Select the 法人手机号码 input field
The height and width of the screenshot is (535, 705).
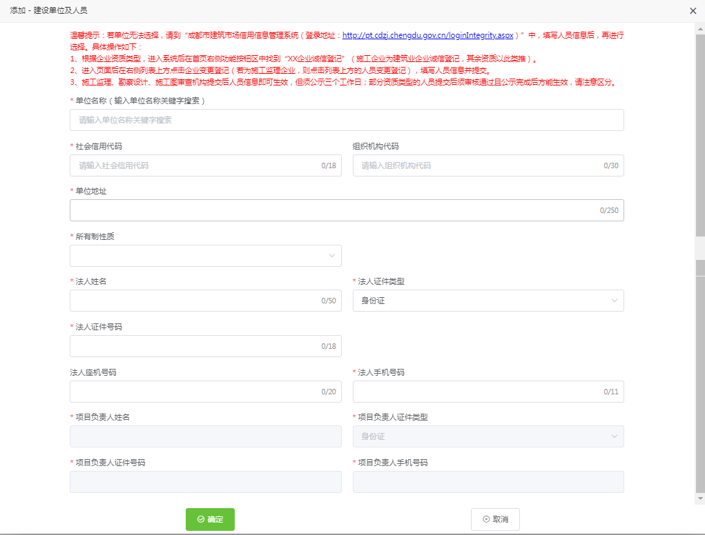pos(488,391)
